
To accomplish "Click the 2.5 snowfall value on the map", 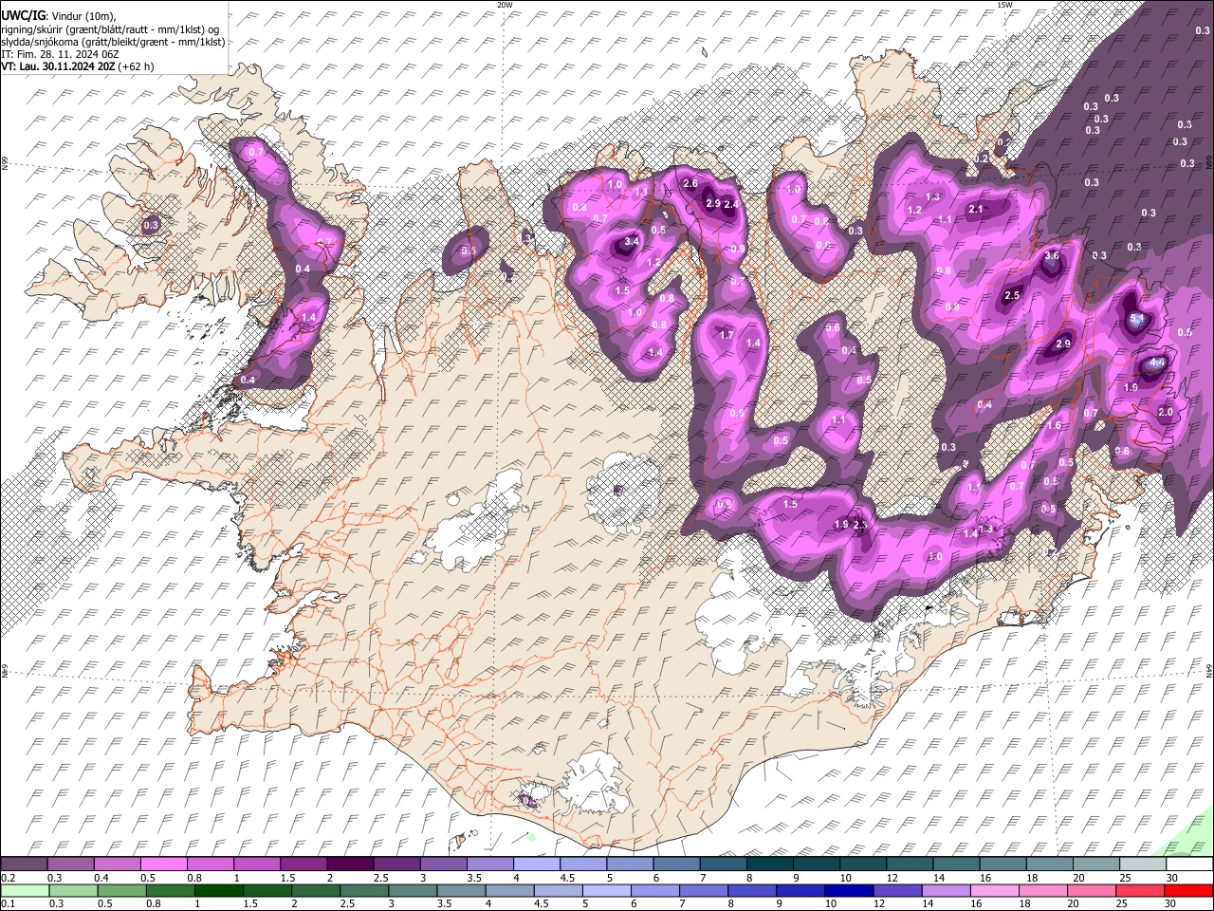I will click(1011, 296).
